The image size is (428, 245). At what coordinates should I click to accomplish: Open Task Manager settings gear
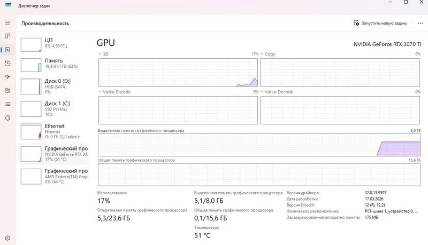(x=7, y=238)
